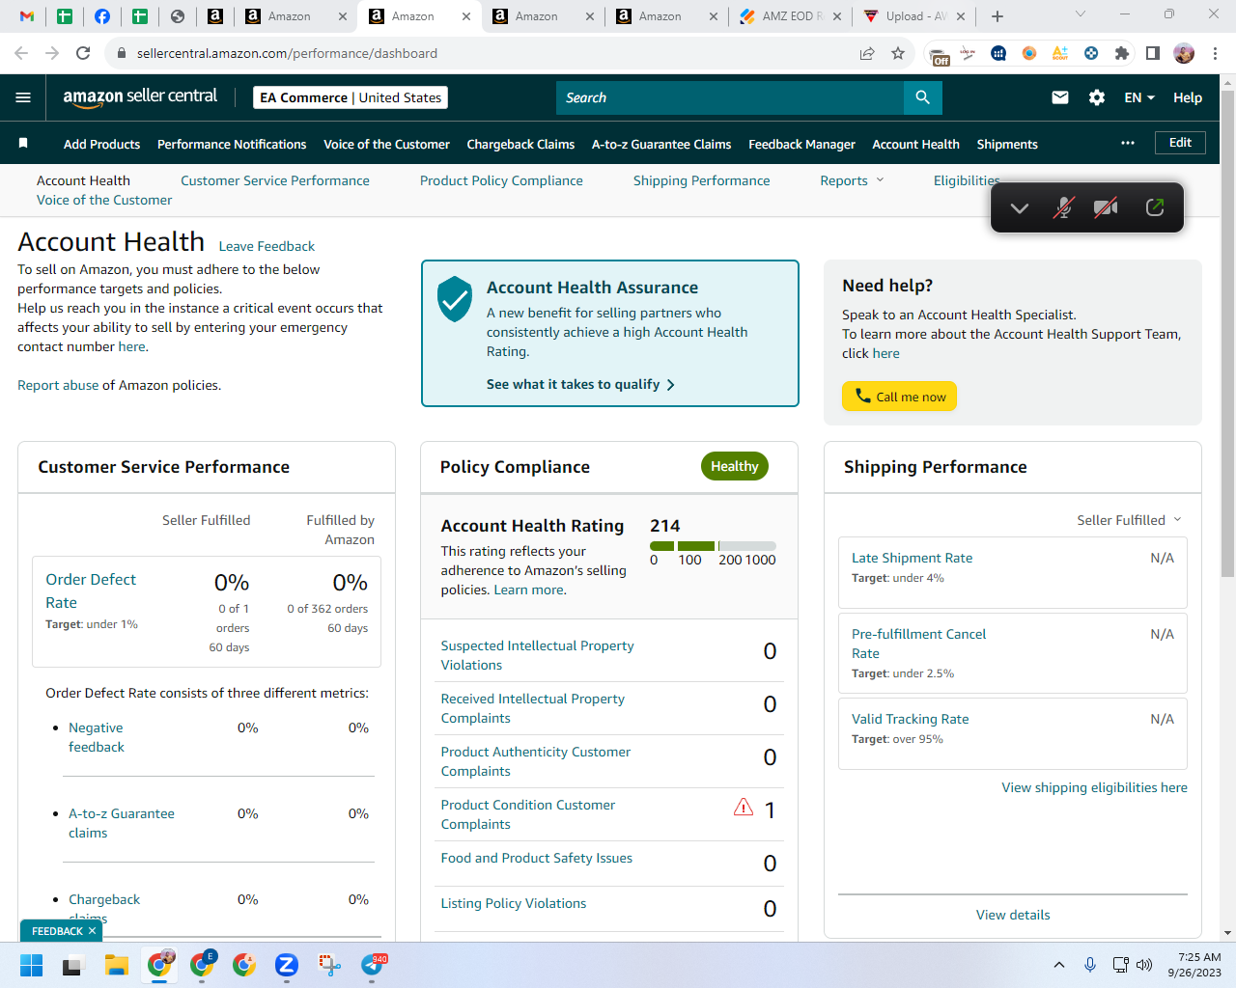Click the shield checkmark Account Health Assurance icon

tap(455, 298)
